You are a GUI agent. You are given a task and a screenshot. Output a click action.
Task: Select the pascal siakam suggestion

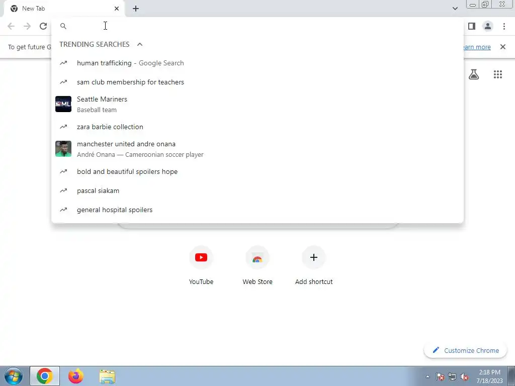pos(257,190)
